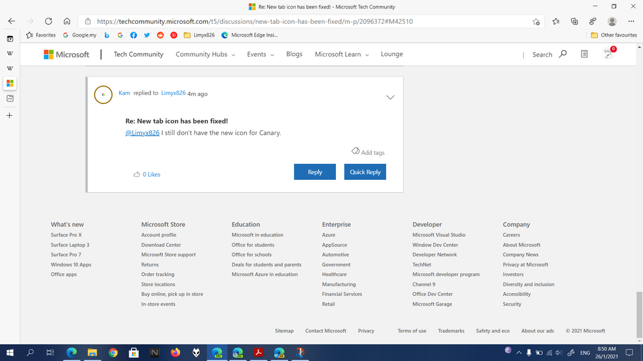Viewport: 643px width, 361px height.
Task: Open user avatar with notification badge
Action: [608, 53]
